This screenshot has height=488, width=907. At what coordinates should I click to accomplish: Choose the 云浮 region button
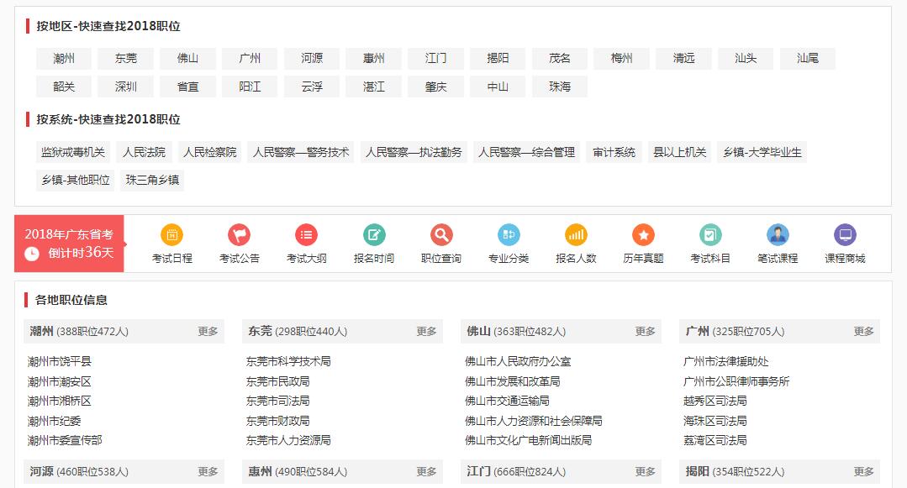312,87
